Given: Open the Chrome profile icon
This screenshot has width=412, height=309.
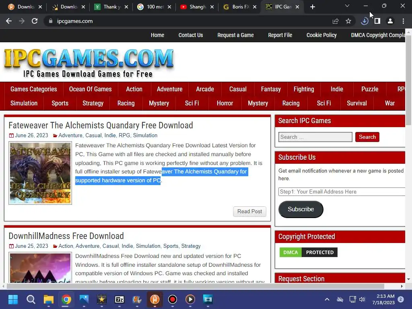Looking at the screenshot, I should (390, 21).
